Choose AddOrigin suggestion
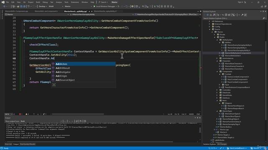The width and height of the screenshot is (268, 150). (x=83, y=76)
